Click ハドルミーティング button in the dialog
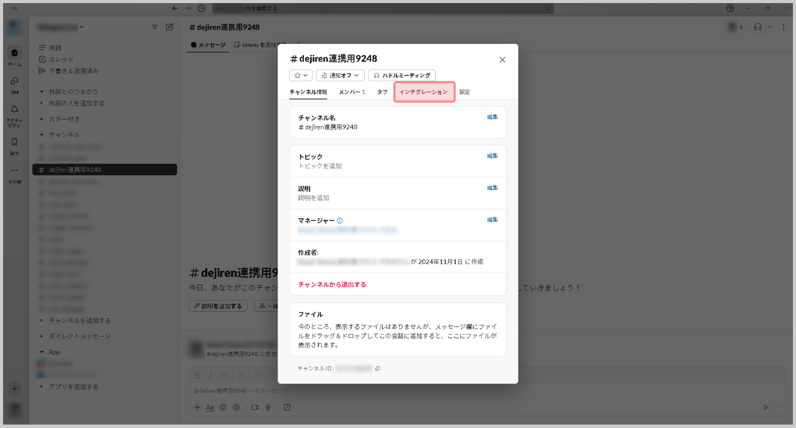The image size is (796, 428). [x=402, y=75]
